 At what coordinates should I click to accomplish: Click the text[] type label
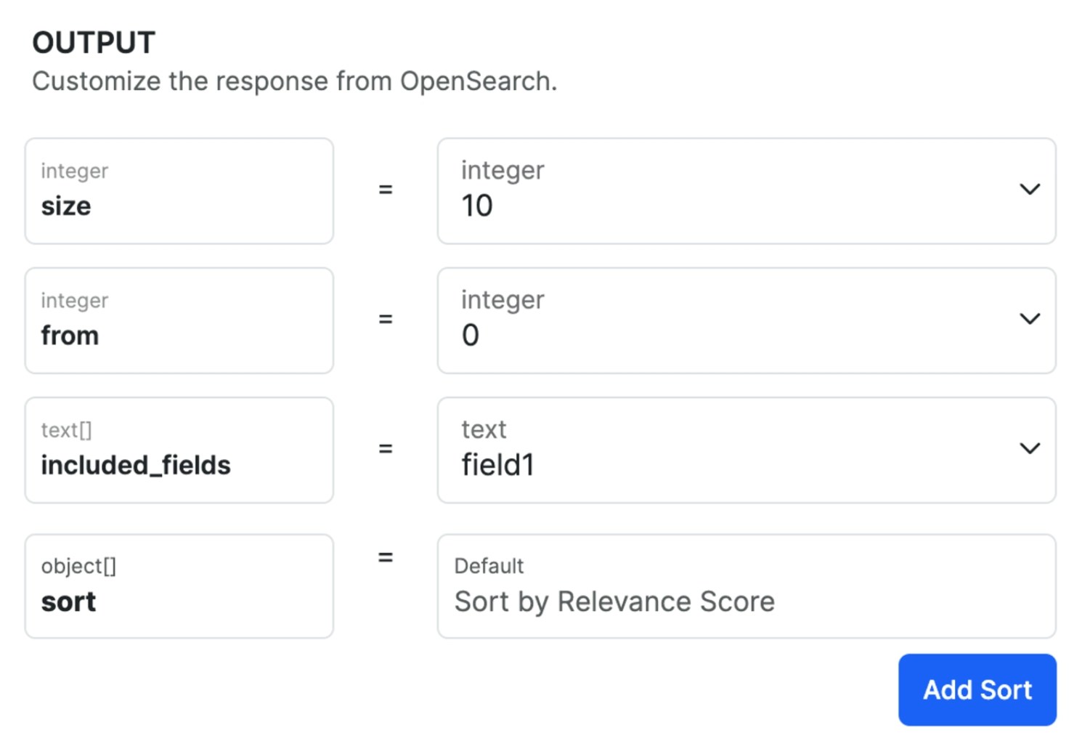click(x=66, y=430)
